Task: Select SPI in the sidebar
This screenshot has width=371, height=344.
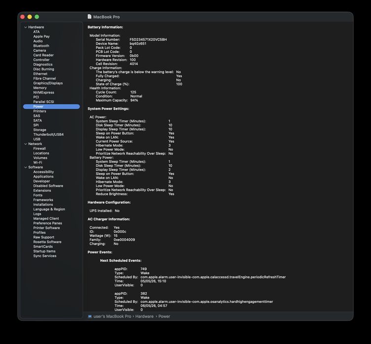Action: tap(36, 125)
